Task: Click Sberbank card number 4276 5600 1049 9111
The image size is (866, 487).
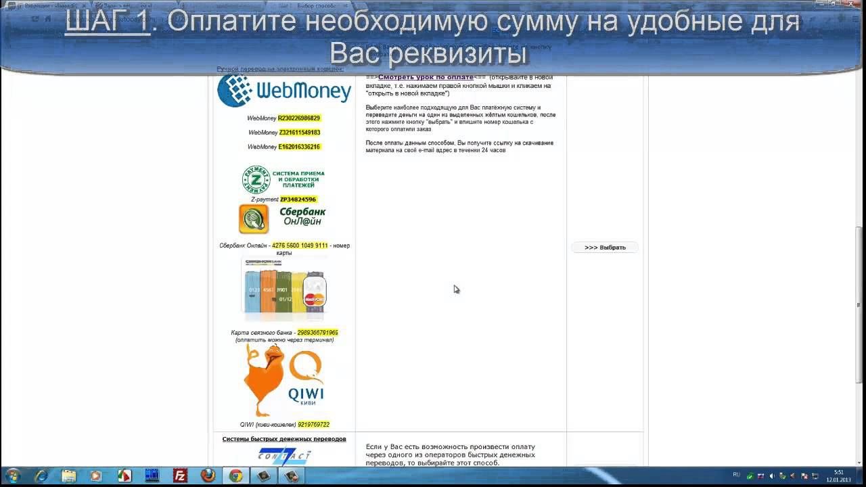Action: (300, 246)
